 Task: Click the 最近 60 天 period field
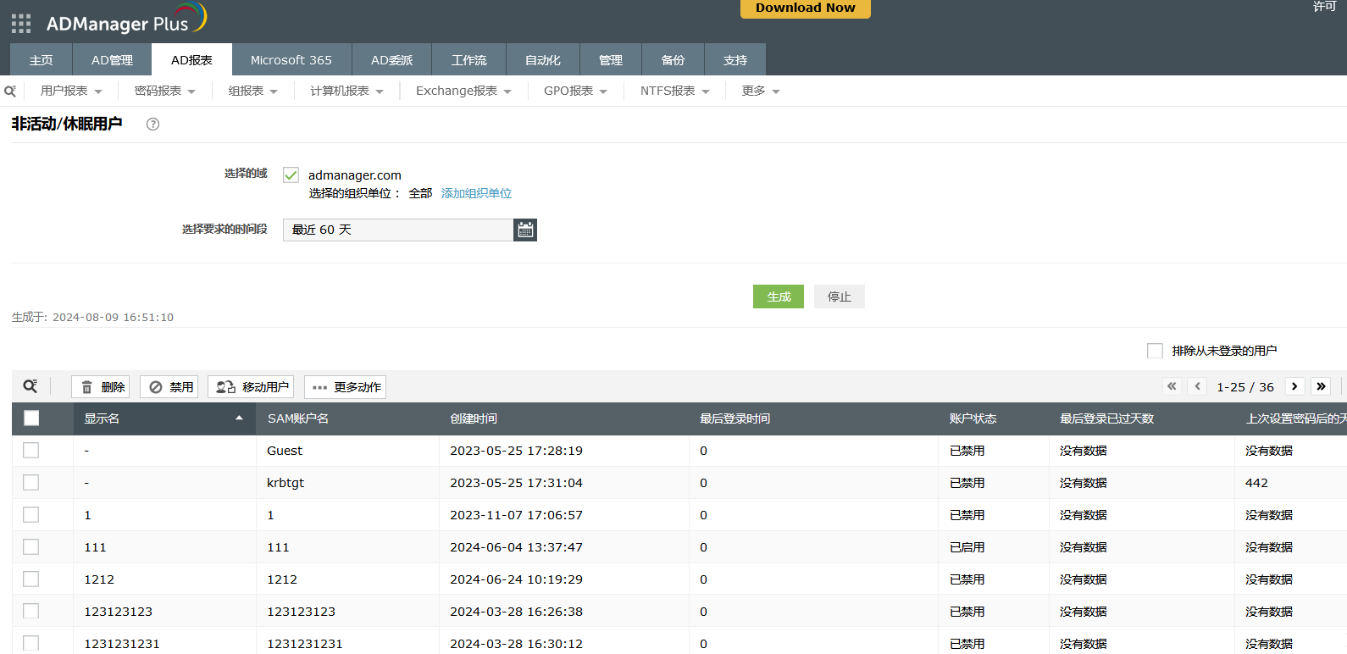pyautogui.click(x=398, y=230)
